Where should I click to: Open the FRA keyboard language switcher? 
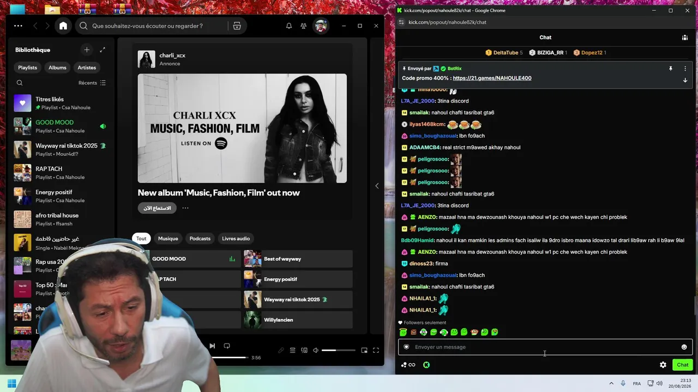pos(637,383)
